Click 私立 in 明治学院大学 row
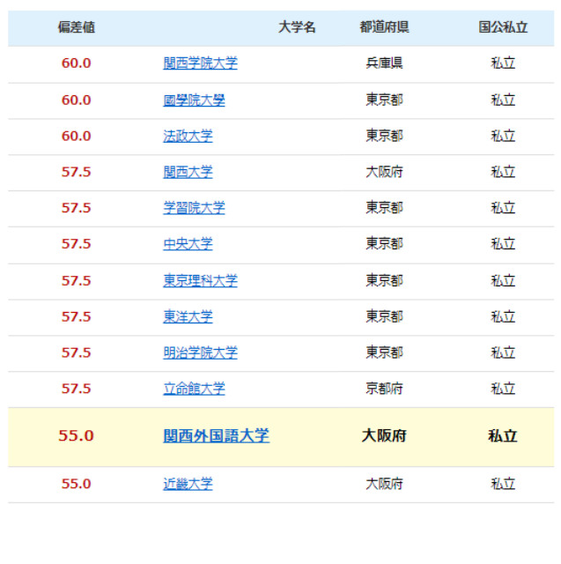The width and height of the screenshot is (561, 564). (x=503, y=352)
